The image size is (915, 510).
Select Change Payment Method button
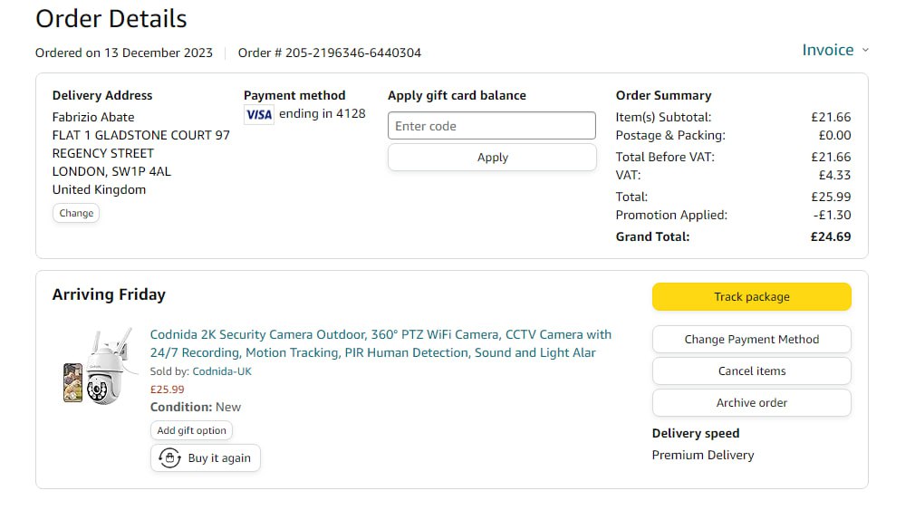(751, 340)
